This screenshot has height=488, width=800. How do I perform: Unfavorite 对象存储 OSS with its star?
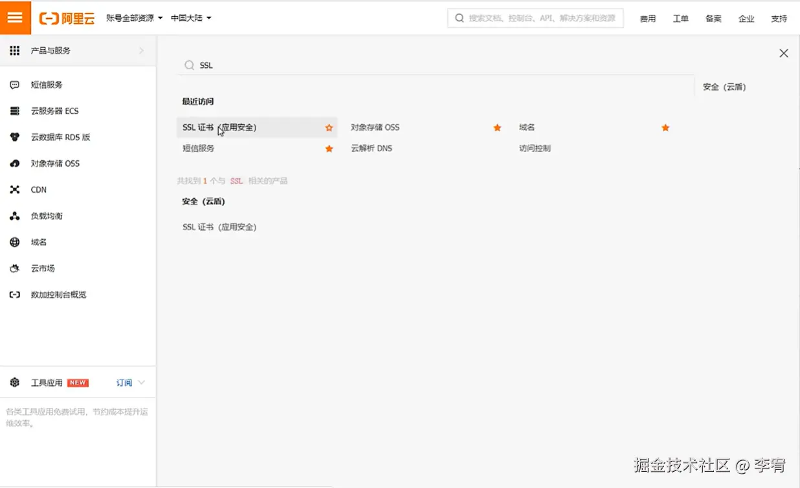(497, 128)
